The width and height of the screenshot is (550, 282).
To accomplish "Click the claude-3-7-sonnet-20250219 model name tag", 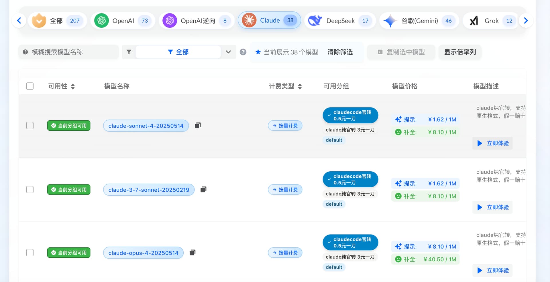I will [x=149, y=190].
